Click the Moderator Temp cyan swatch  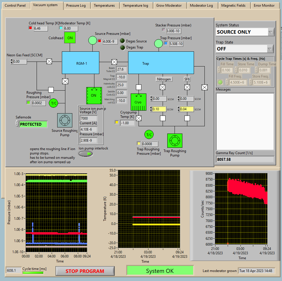(61, 28)
